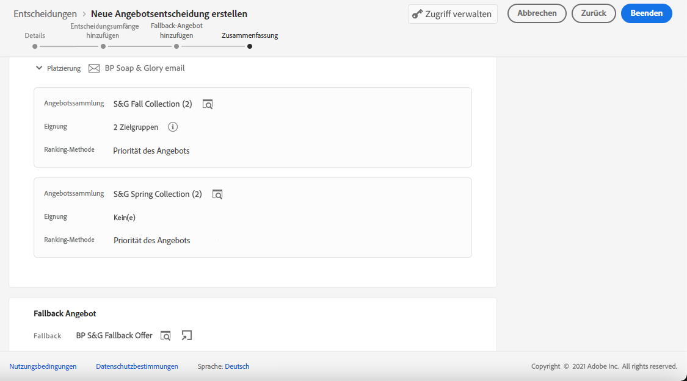This screenshot has height=381, width=687.
Task: Preview the S&G Fall Collection offers
Action: click(x=208, y=104)
